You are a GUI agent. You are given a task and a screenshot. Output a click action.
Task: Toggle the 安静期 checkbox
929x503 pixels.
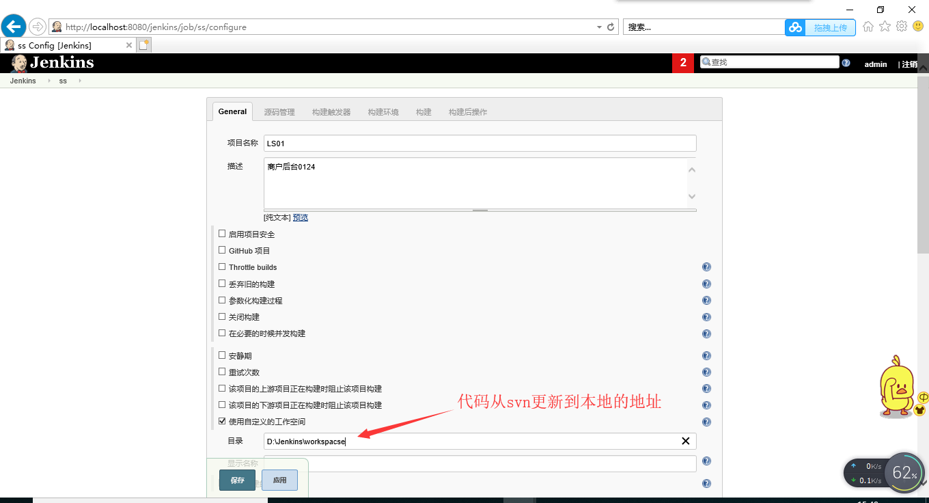[x=222, y=355]
